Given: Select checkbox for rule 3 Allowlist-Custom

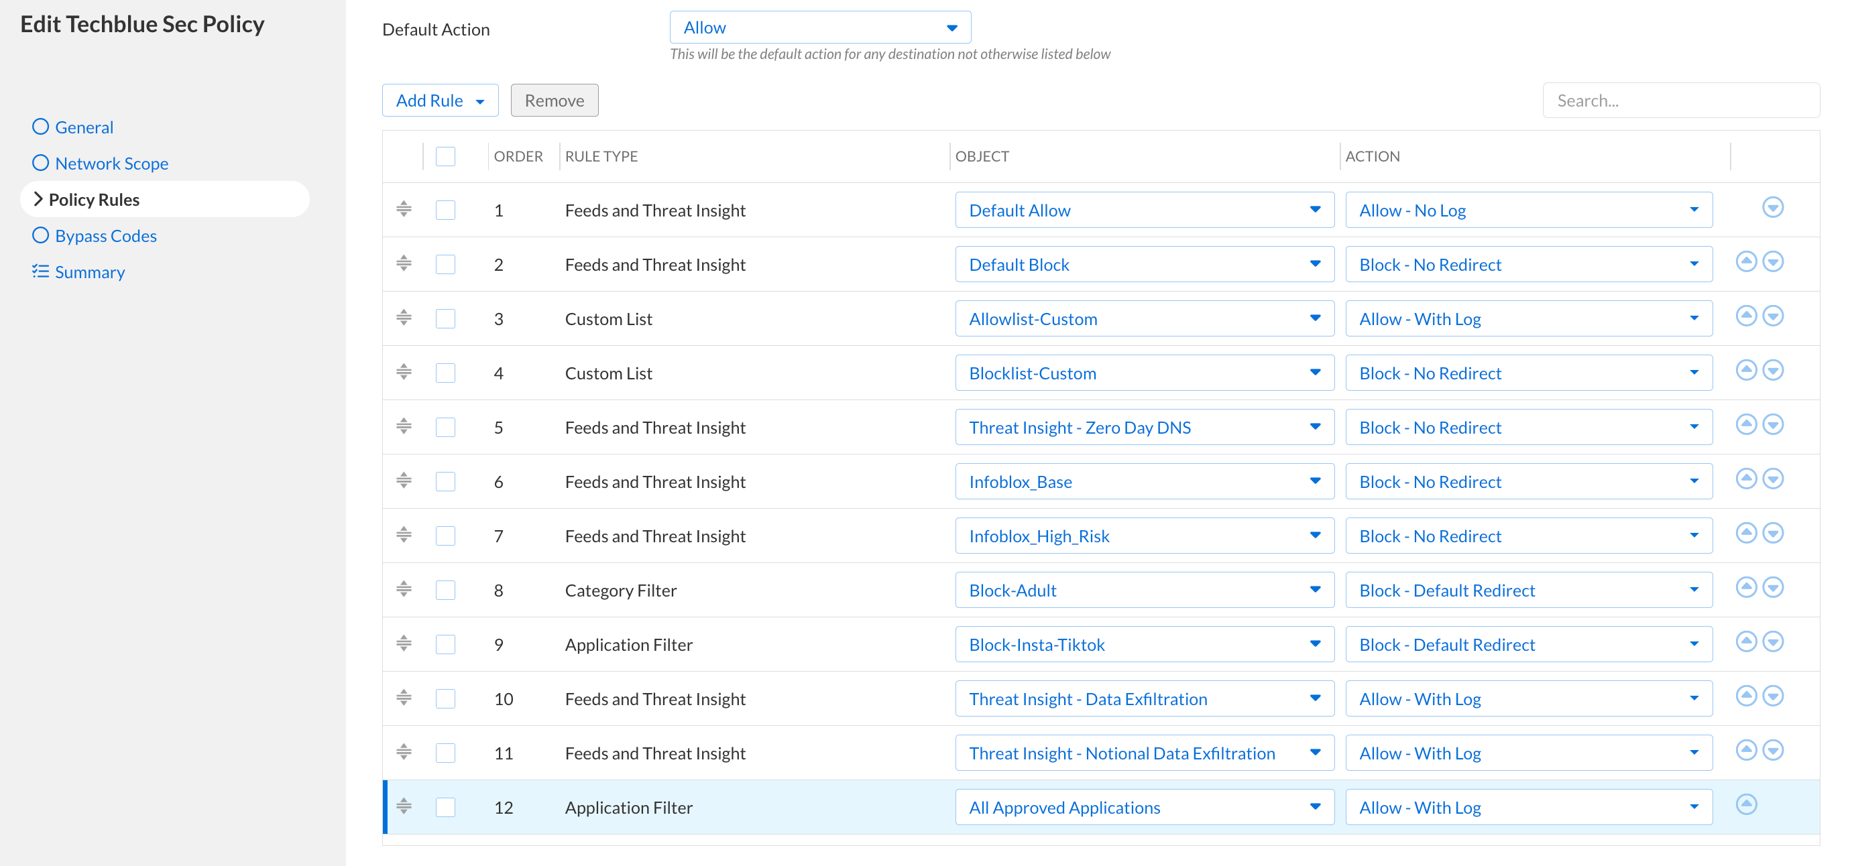Looking at the screenshot, I should point(445,319).
